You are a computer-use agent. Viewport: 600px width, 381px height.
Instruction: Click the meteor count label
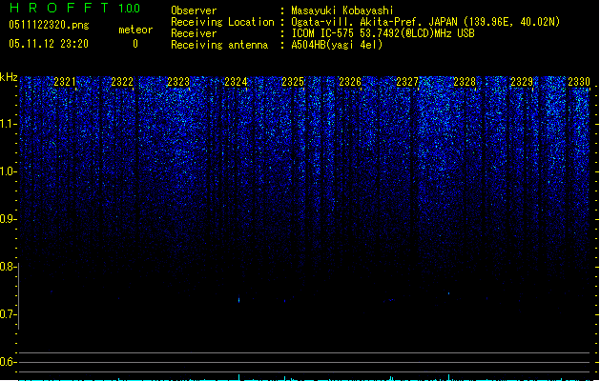135,30
